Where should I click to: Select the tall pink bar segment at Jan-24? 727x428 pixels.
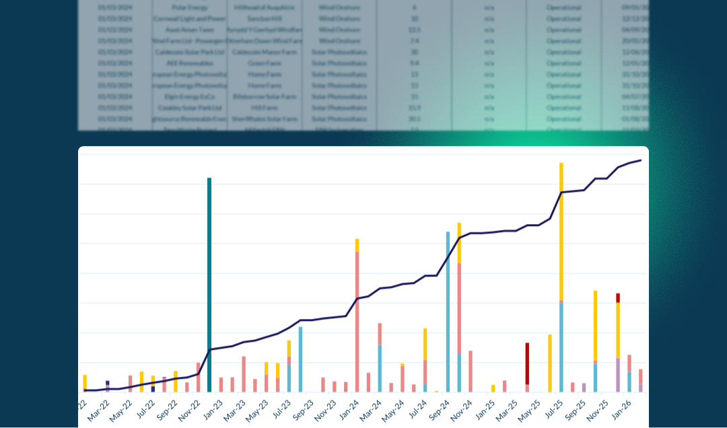pos(357,322)
